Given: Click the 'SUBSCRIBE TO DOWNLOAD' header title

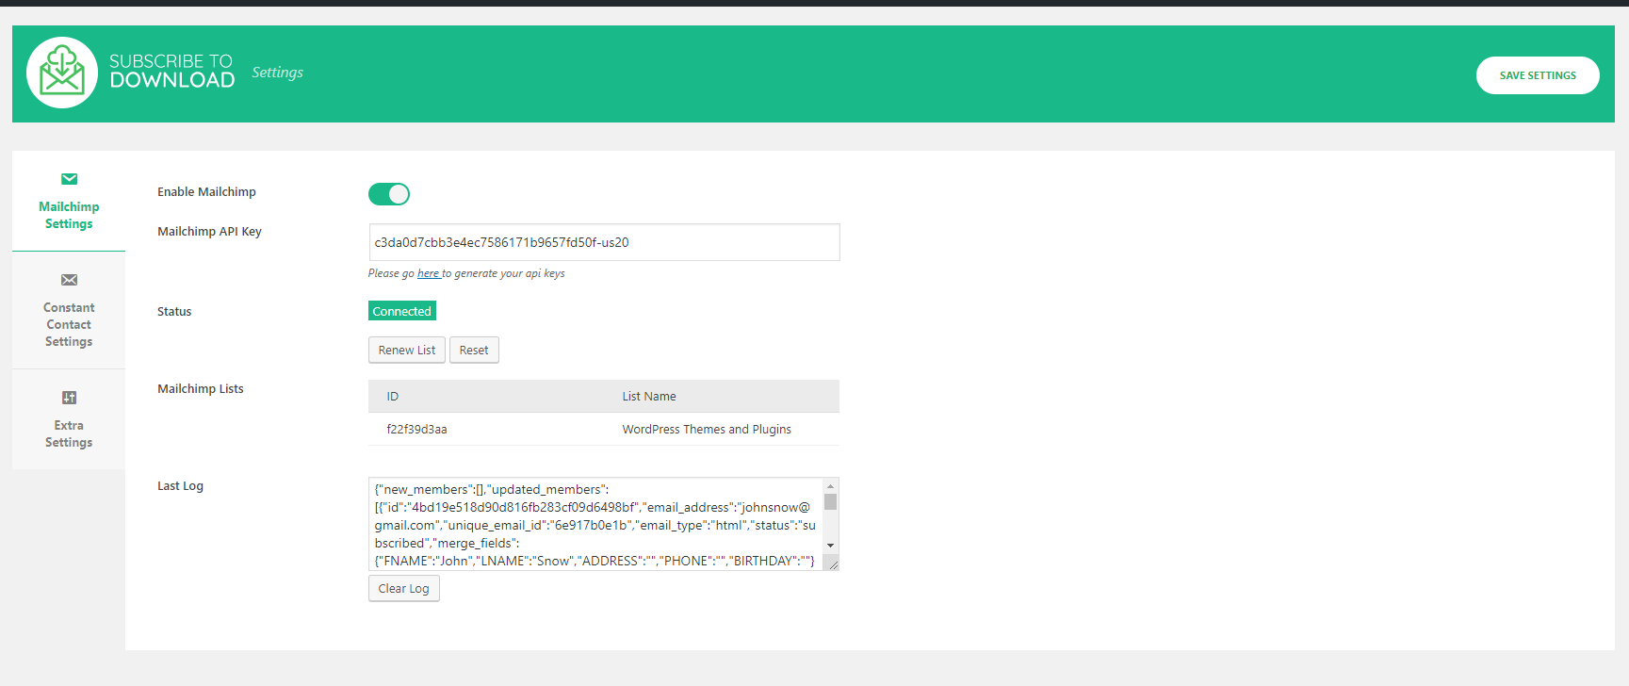Looking at the screenshot, I should coord(171,71).
